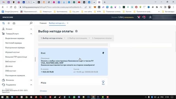The image size is (176, 99).
Task: Open a new browser tab
Action: (x=105, y=2)
